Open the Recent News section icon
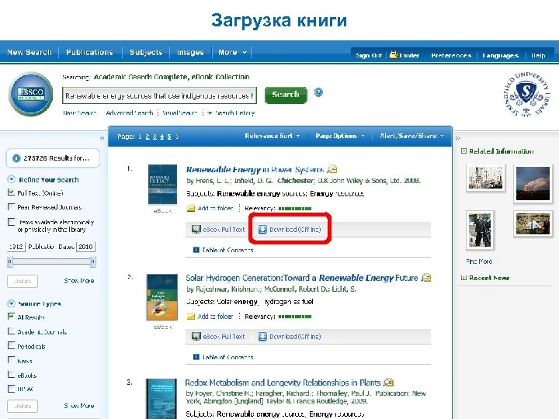 464,278
